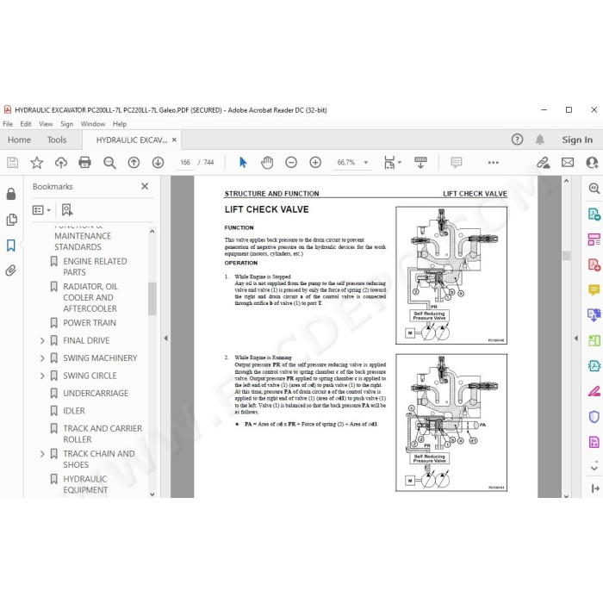Open the zoom level dropdown
This screenshot has height=603, width=603.
[x=366, y=163]
